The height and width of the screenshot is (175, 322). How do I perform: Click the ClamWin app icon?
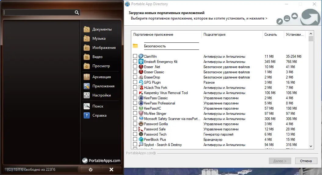(x=141, y=56)
